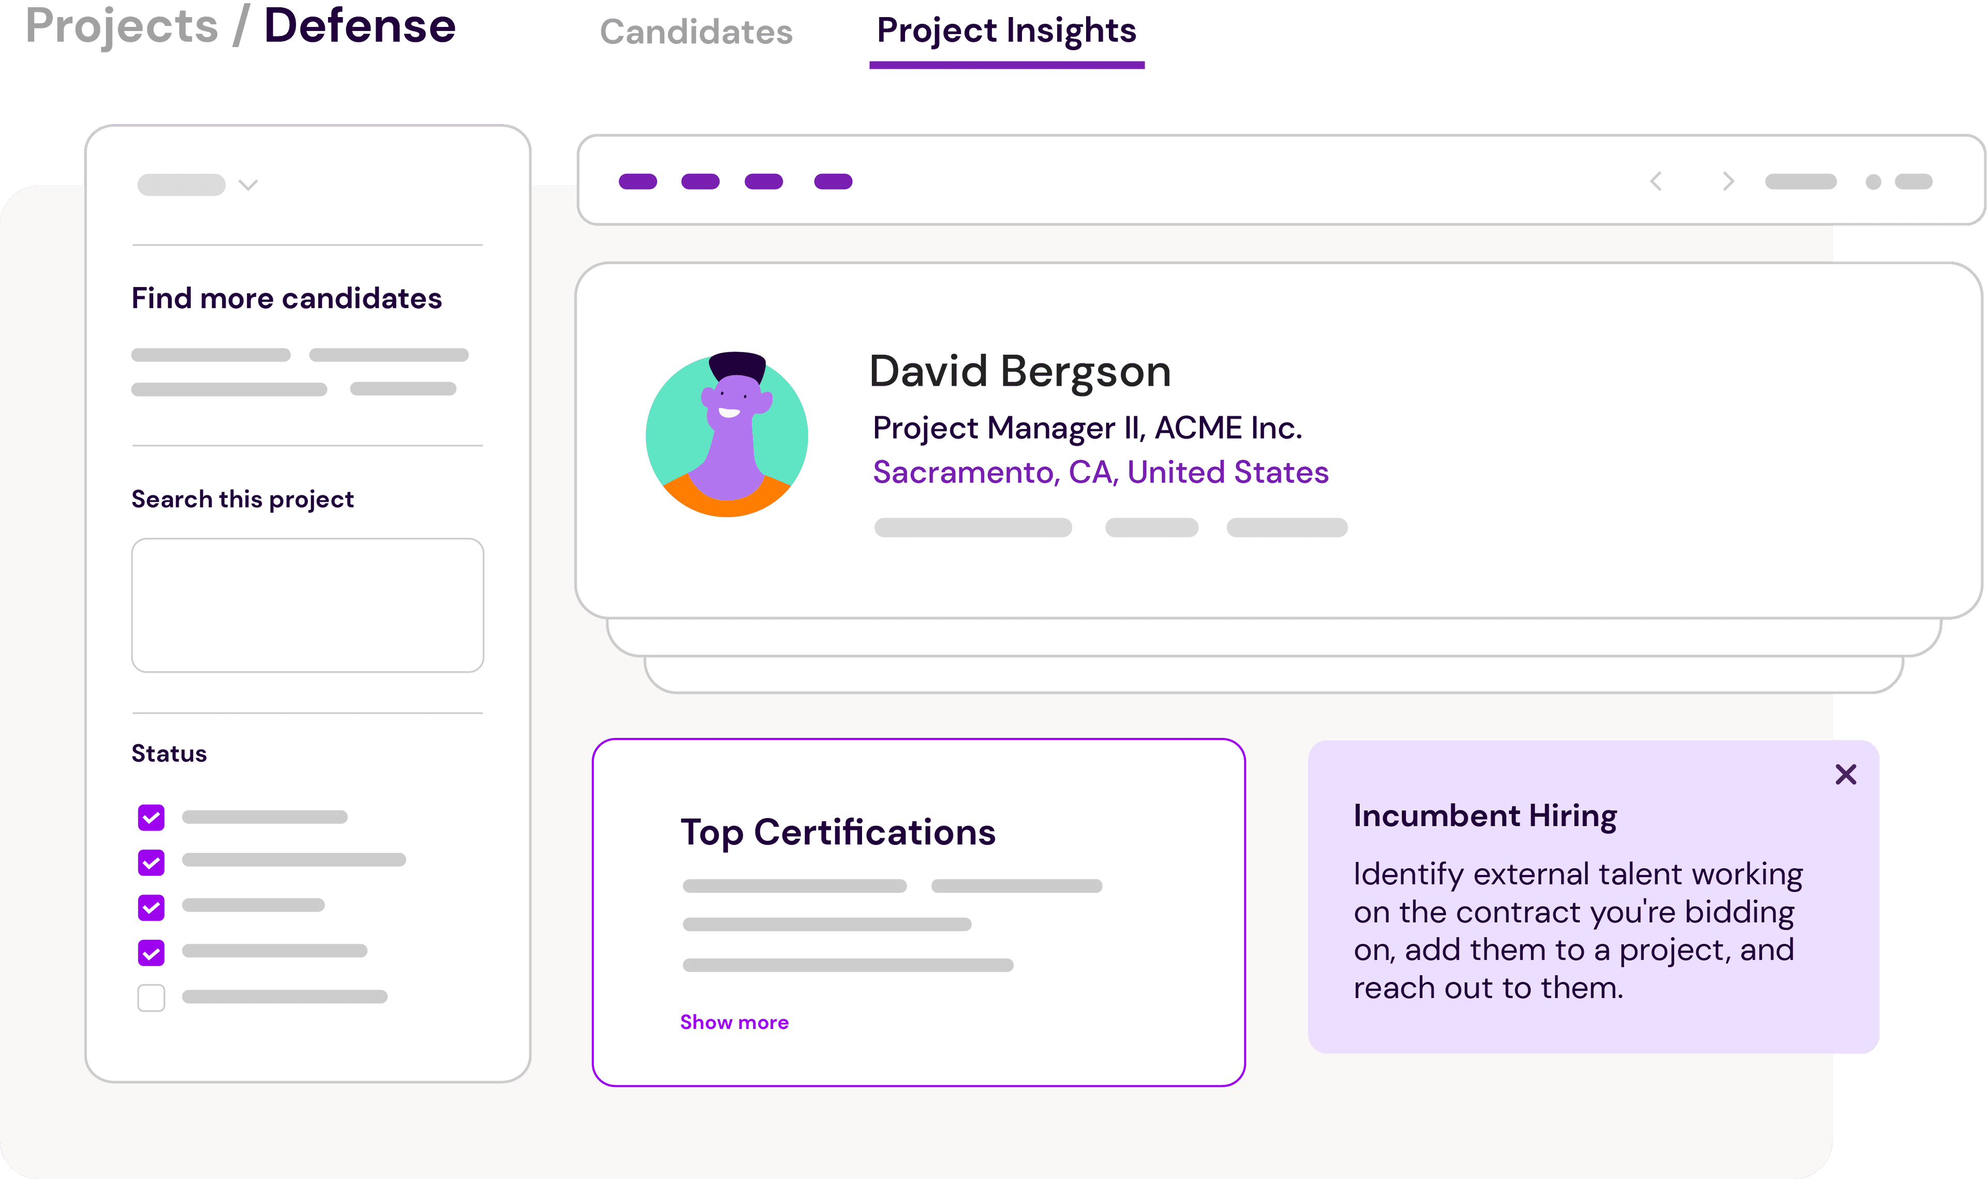Screen dimensions: 1987x1179
Task: Switch to the Candidates tab
Action: tap(696, 32)
